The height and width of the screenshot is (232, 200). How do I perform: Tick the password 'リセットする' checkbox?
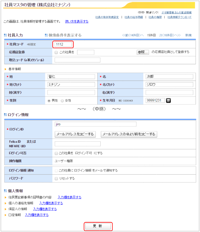point(56,178)
